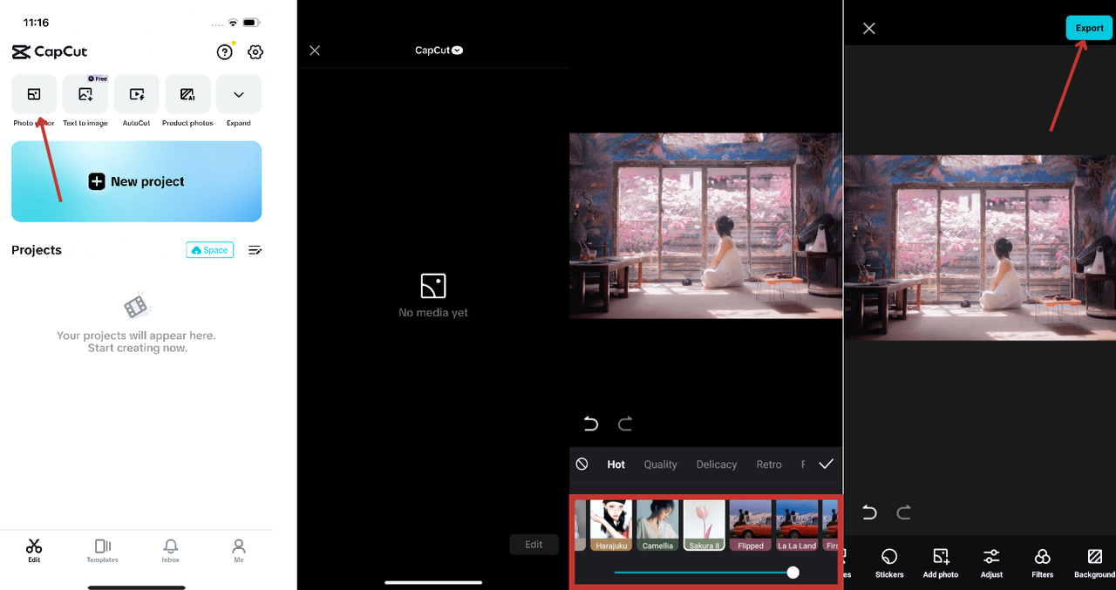Screen dimensions: 1116x590
Task: Open the Background tool
Action: pos(1094,563)
